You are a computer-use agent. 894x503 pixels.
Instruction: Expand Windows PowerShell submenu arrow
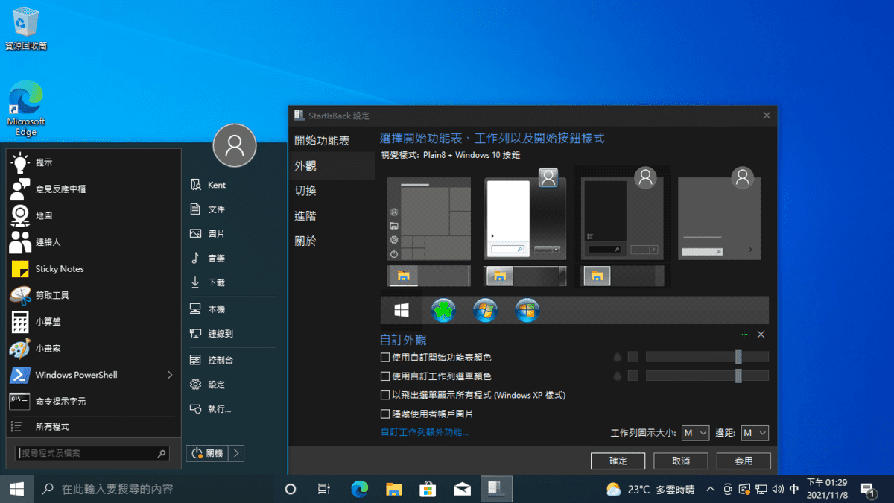(x=170, y=375)
